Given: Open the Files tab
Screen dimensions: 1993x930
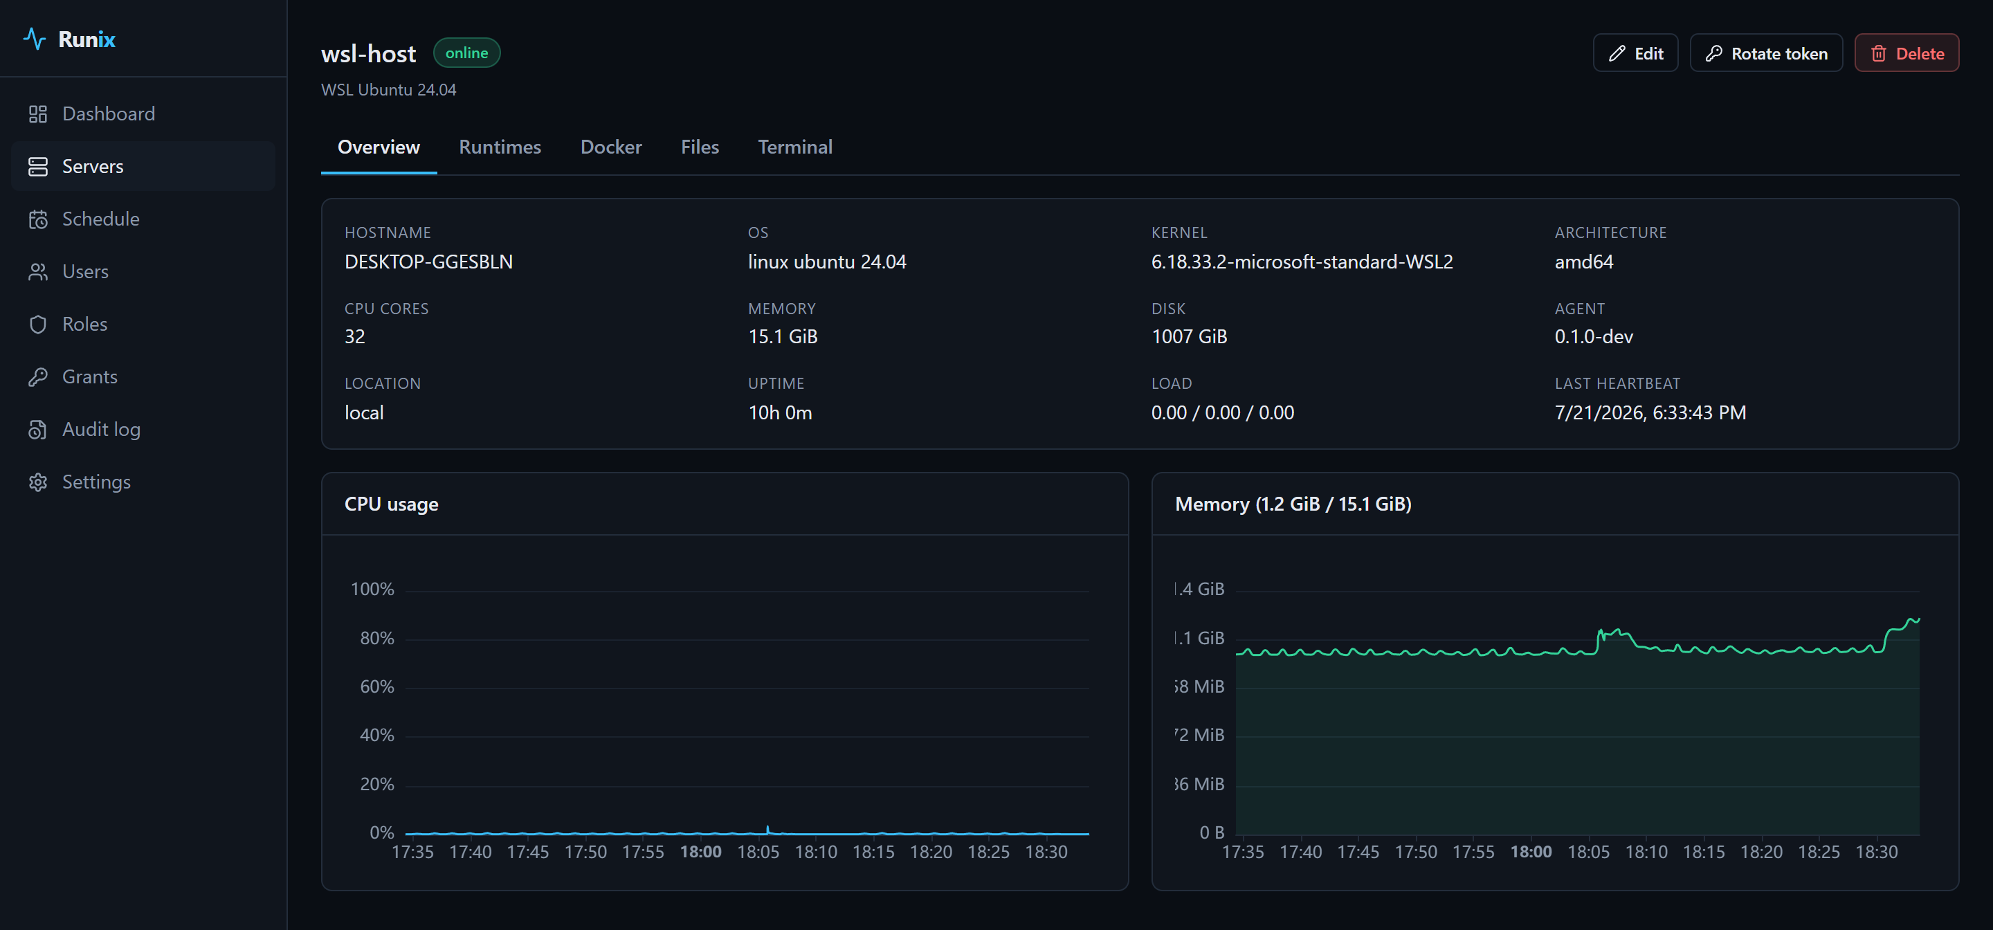Looking at the screenshot, I should pyautogui.click(x=700, y=147).
